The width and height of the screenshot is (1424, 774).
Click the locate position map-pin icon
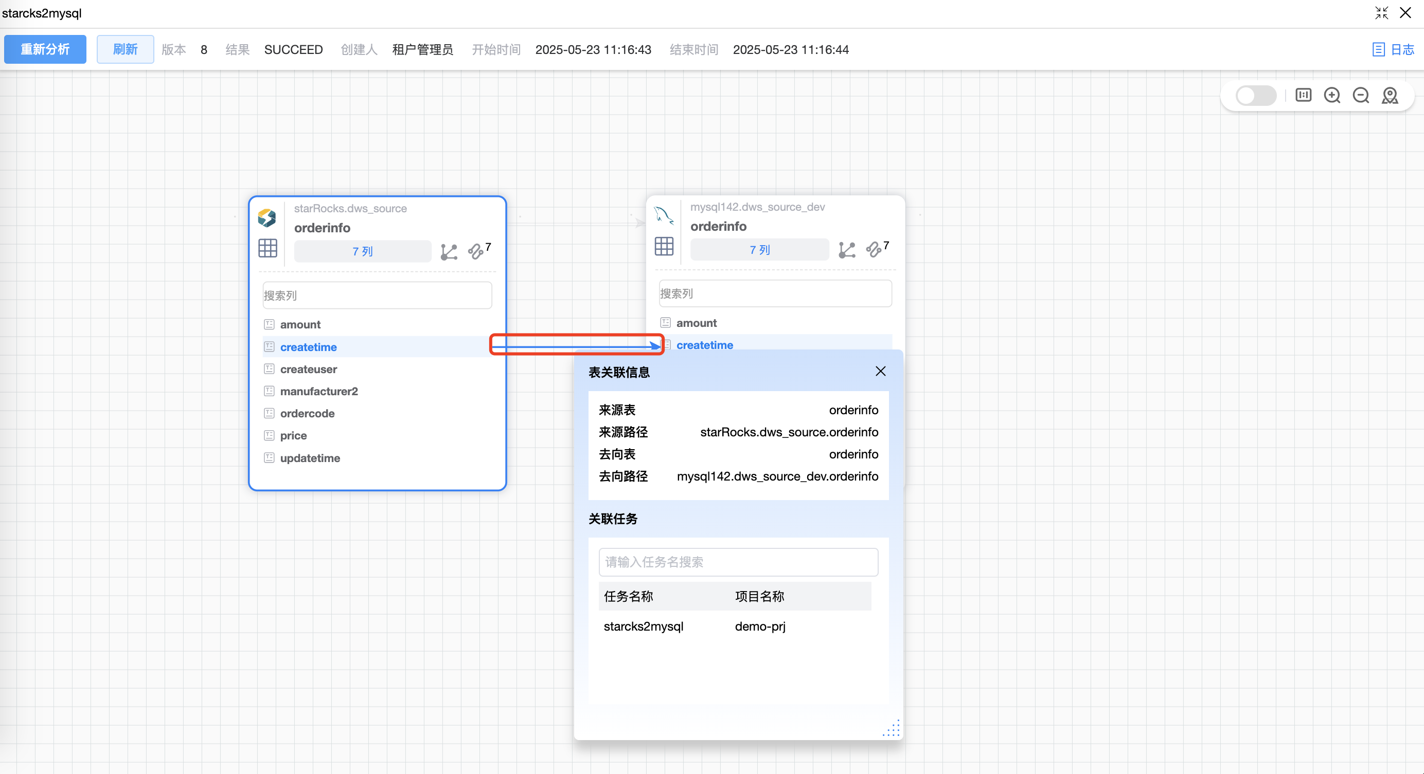[1389, 96]
